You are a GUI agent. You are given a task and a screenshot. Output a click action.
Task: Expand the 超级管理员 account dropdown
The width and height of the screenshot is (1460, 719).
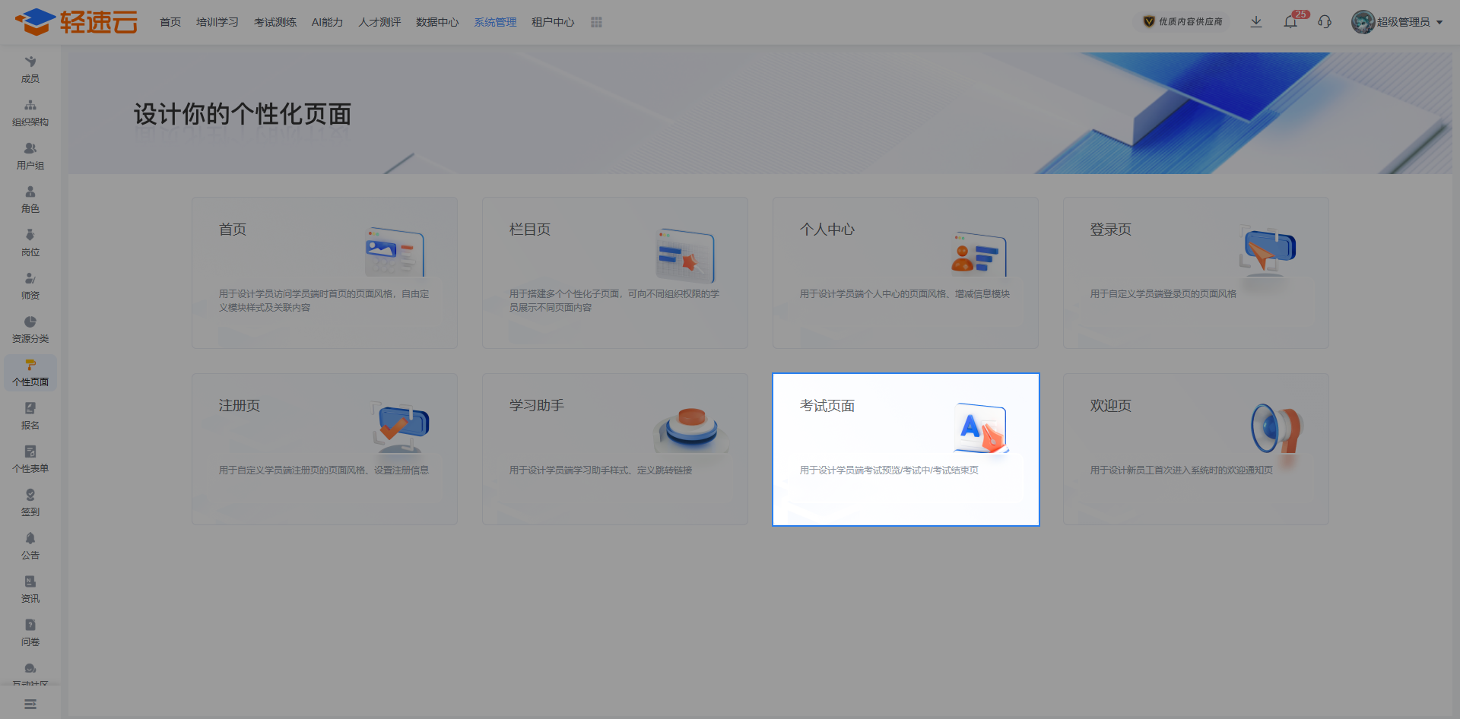(1398, 22)
